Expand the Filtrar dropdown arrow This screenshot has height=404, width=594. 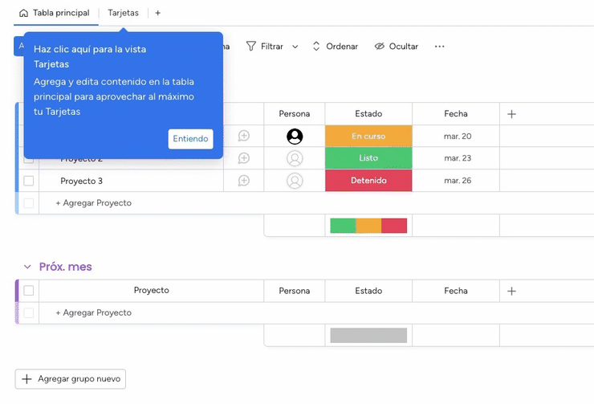coord(295,47)
